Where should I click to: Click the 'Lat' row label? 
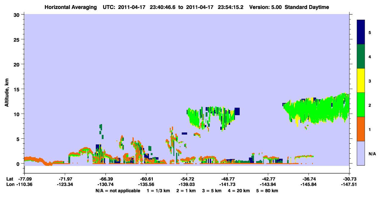click(9, 179)
